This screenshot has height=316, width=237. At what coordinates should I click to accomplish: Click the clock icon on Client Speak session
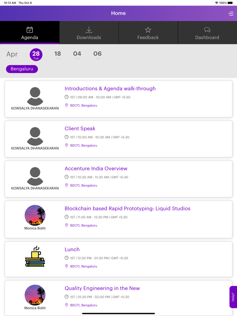coord(66,137)
